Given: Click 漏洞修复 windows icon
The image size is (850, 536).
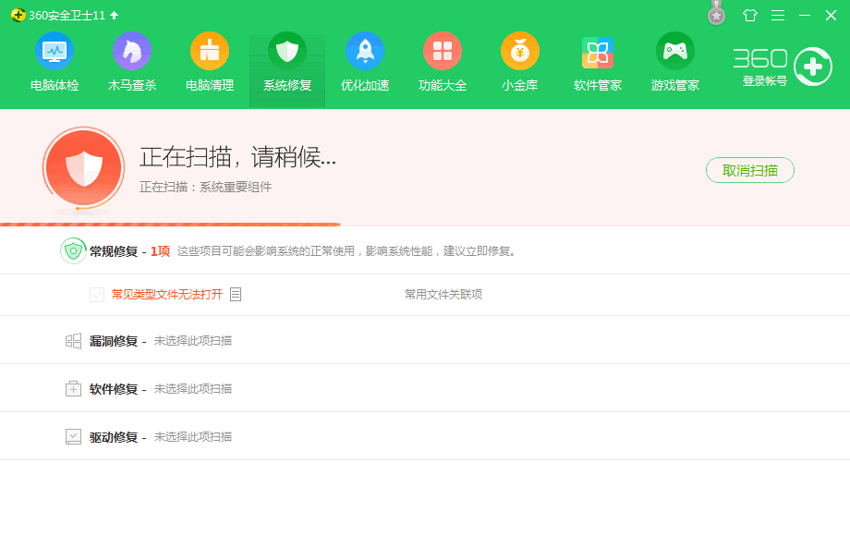Looking at the screenshot, I should (73, 341).
